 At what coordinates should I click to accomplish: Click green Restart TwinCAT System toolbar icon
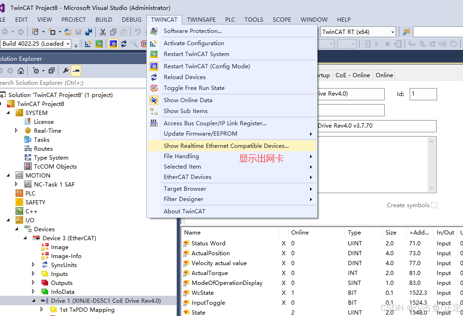tap(99, 44)
